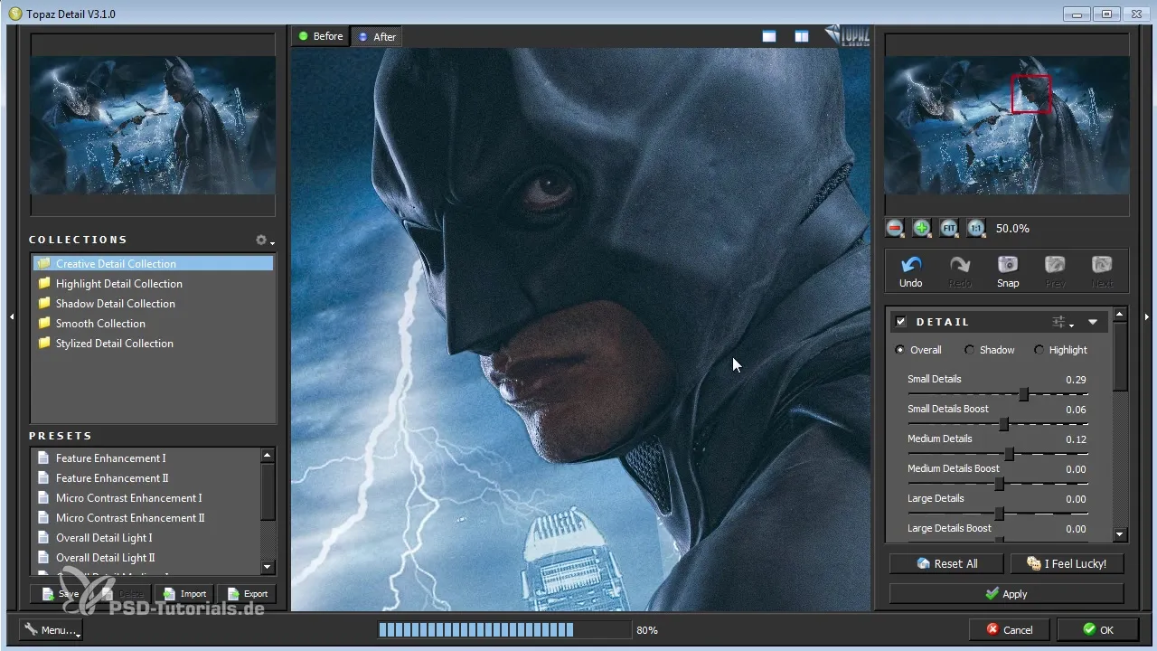Click Feature Enhancement I preset page icon
This screenshot has height=651, width=1157.
pos(43,458)
